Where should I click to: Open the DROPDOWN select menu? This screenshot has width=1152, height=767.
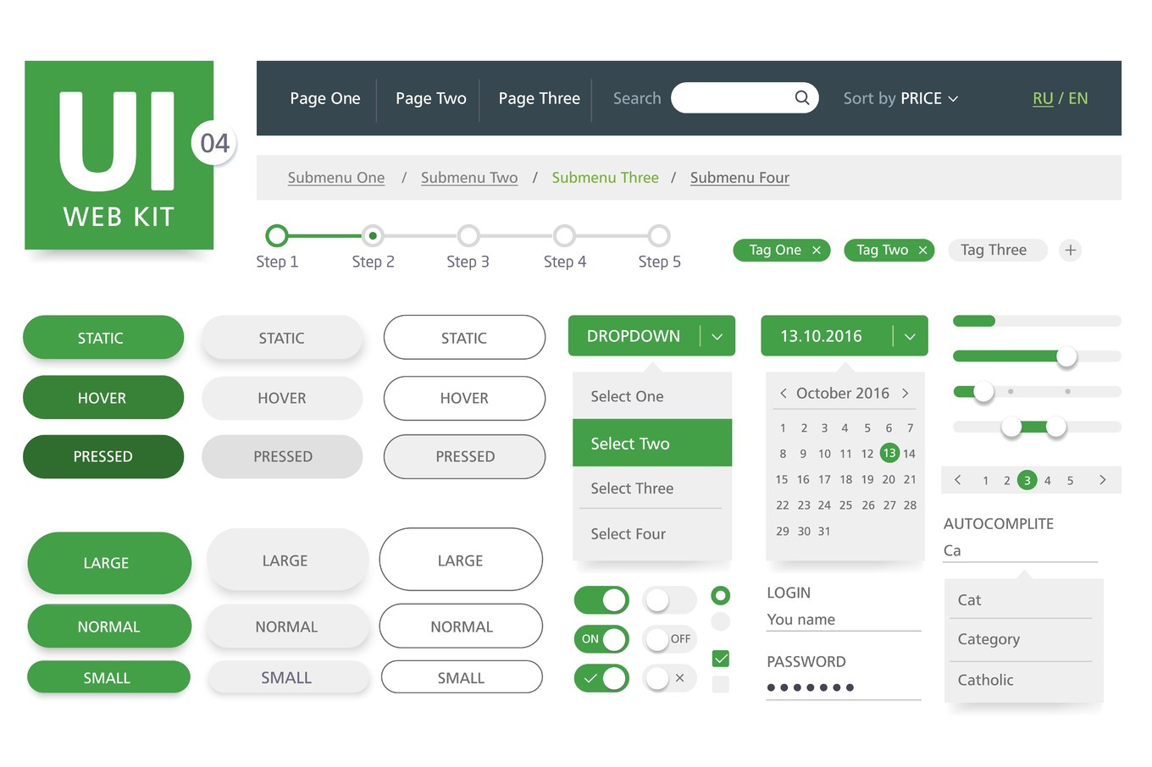pos(651,335)
